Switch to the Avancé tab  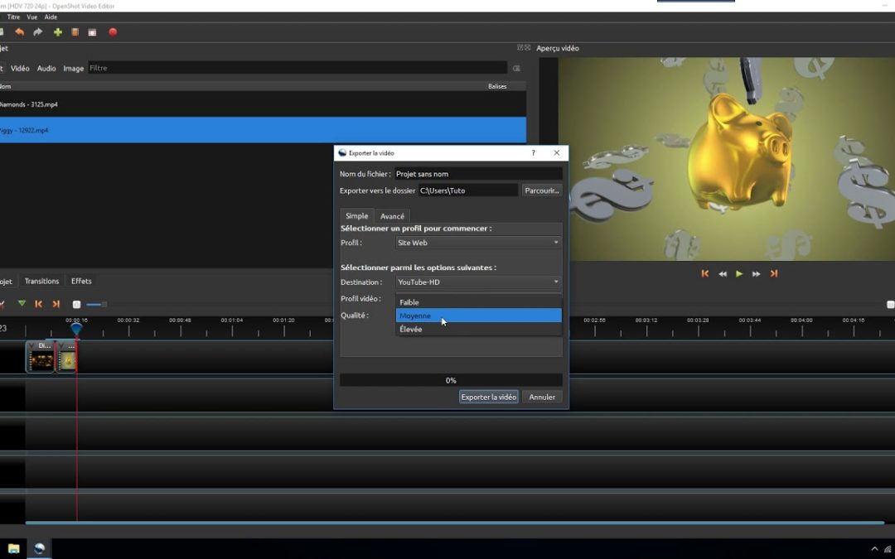pos(392,216)
